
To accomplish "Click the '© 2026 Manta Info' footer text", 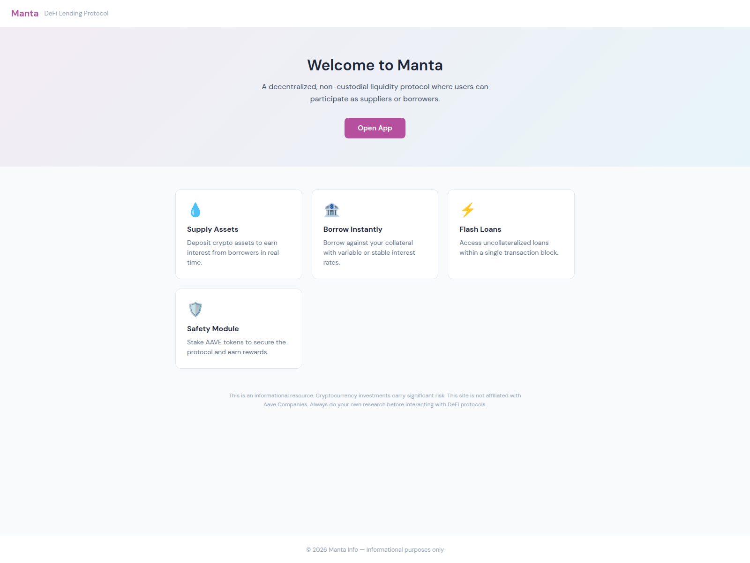I will point(375,549).
